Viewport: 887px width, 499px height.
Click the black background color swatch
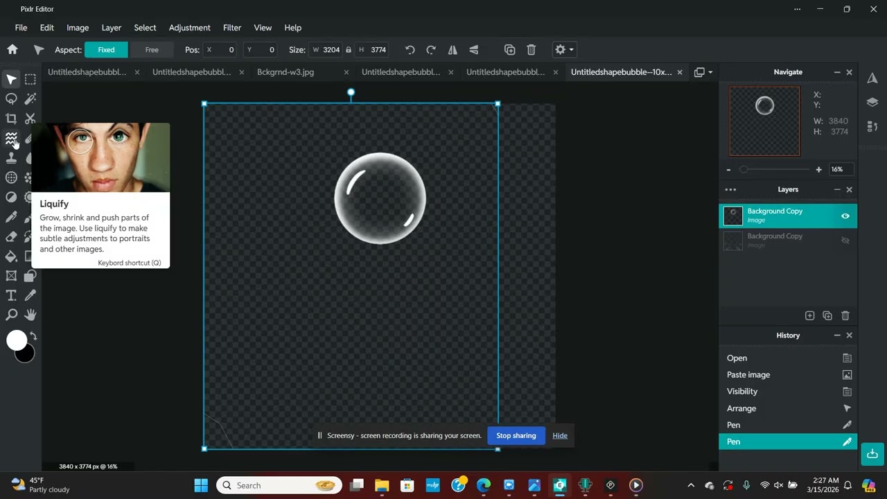tap(26, 356)
